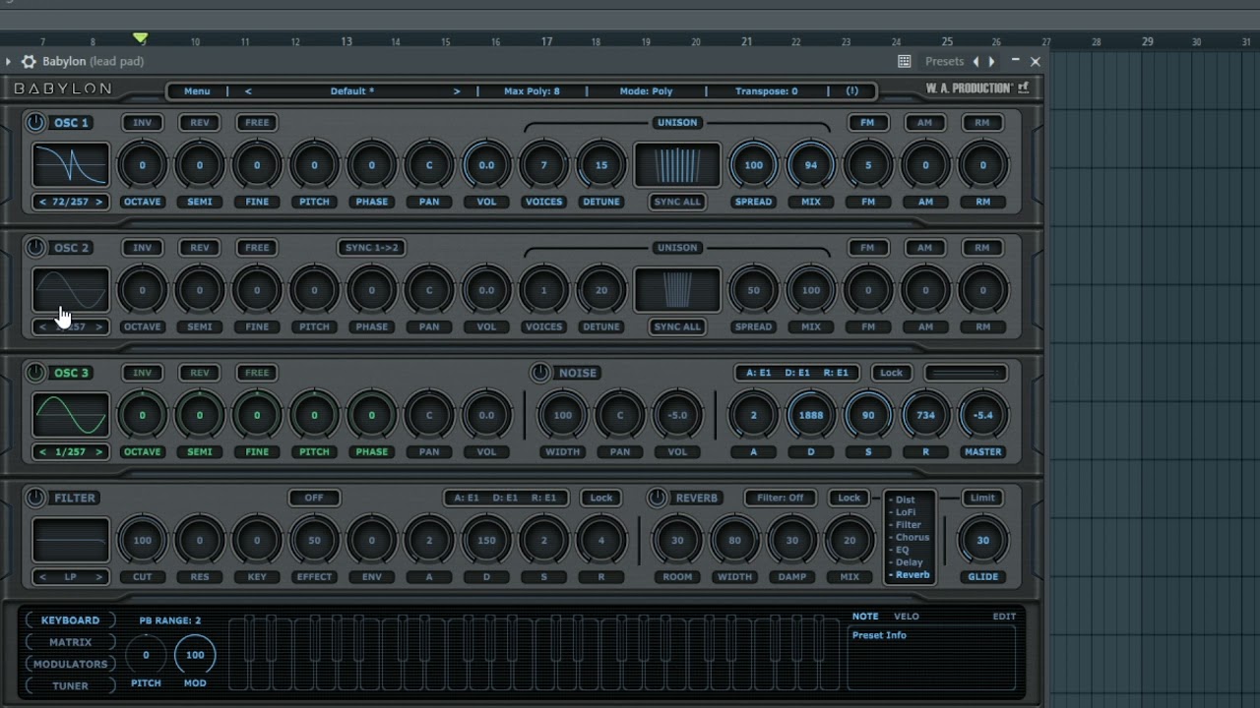The image size is (1260, 708).
Task: Open the Max Poly: 8 selector
Action: tap(532, 90)
